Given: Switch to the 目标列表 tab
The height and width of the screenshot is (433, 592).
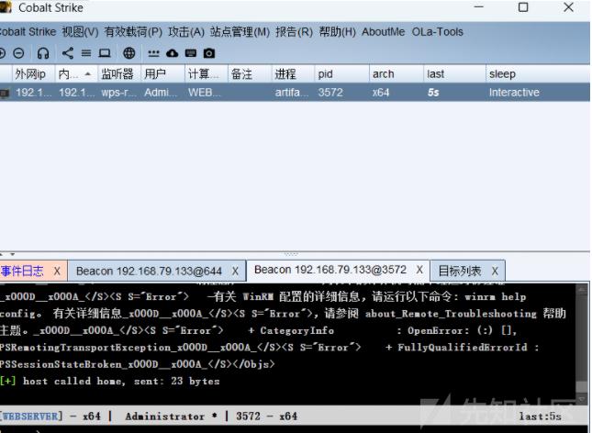Looking at the screenshot, I should click(x=460, y=271).
